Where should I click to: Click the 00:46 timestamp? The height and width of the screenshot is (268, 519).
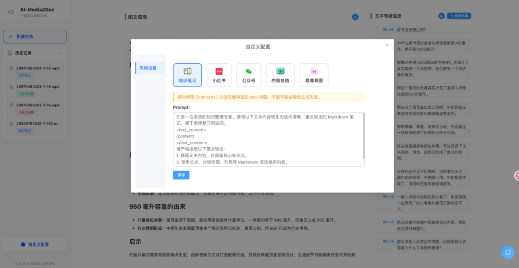pos(388,222)
